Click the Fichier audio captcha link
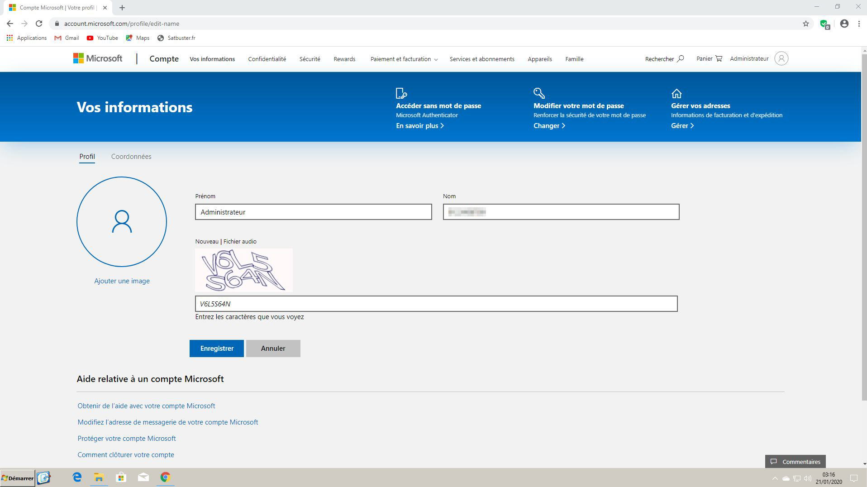The height and width of the screenshot is (487, 867). coord(240,242)
